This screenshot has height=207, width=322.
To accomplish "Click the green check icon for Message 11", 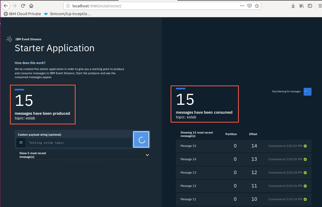I will [305, 199].
